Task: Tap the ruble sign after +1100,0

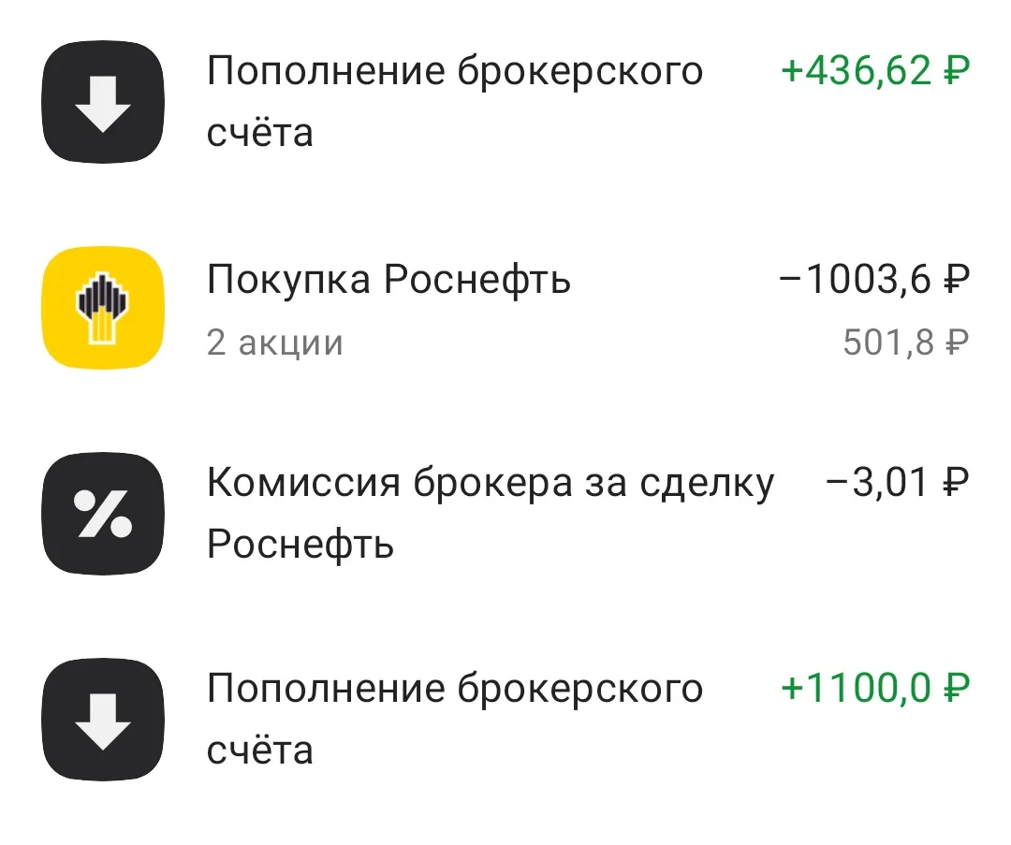Action: click(x=956, y=688)
